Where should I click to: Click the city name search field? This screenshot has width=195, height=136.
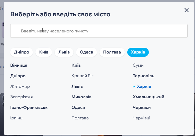pos(99,31)
